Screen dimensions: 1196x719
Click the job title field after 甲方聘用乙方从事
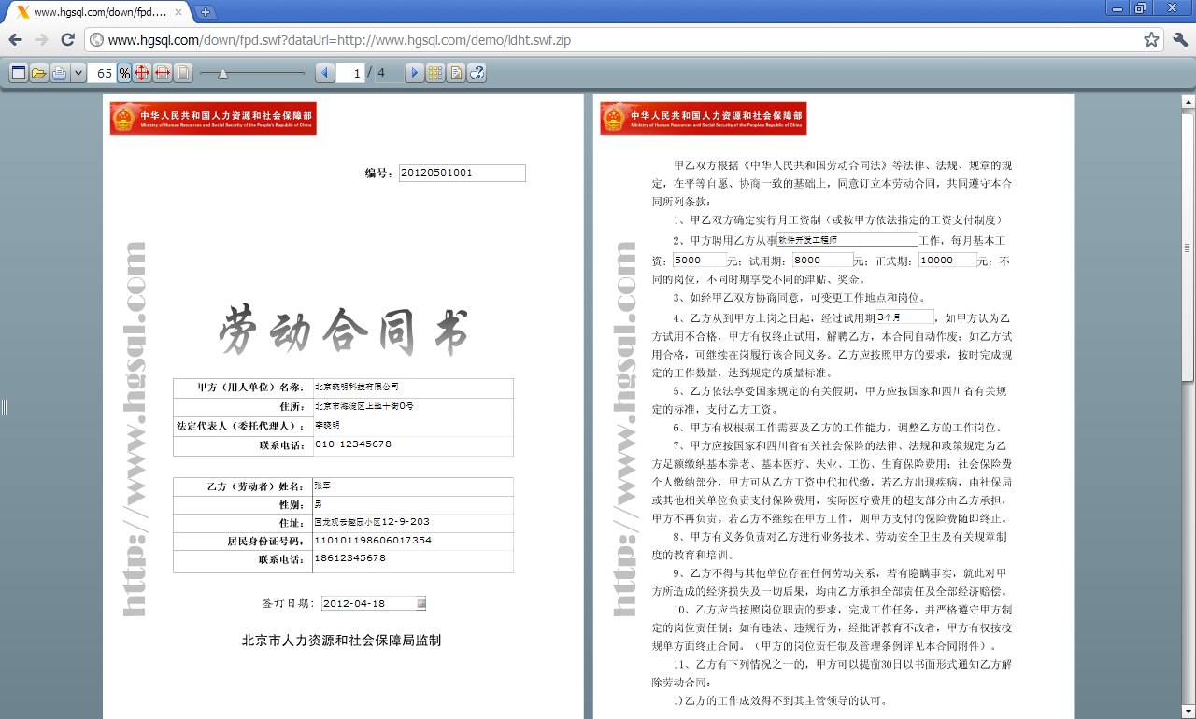pos(847,239)
